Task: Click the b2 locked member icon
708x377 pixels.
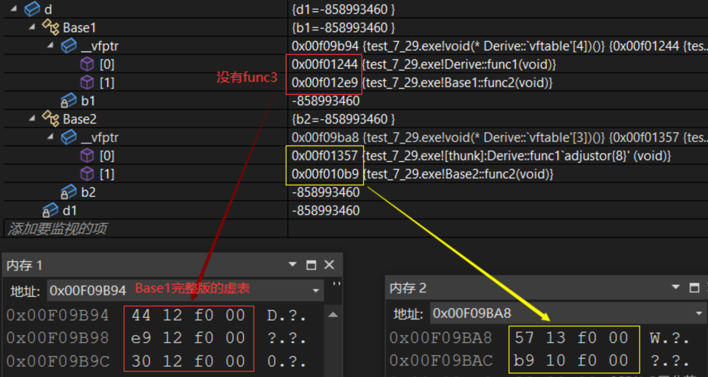Action: [68, 192]
